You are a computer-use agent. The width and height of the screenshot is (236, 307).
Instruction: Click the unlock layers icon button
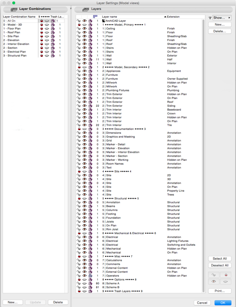point(214,275)
